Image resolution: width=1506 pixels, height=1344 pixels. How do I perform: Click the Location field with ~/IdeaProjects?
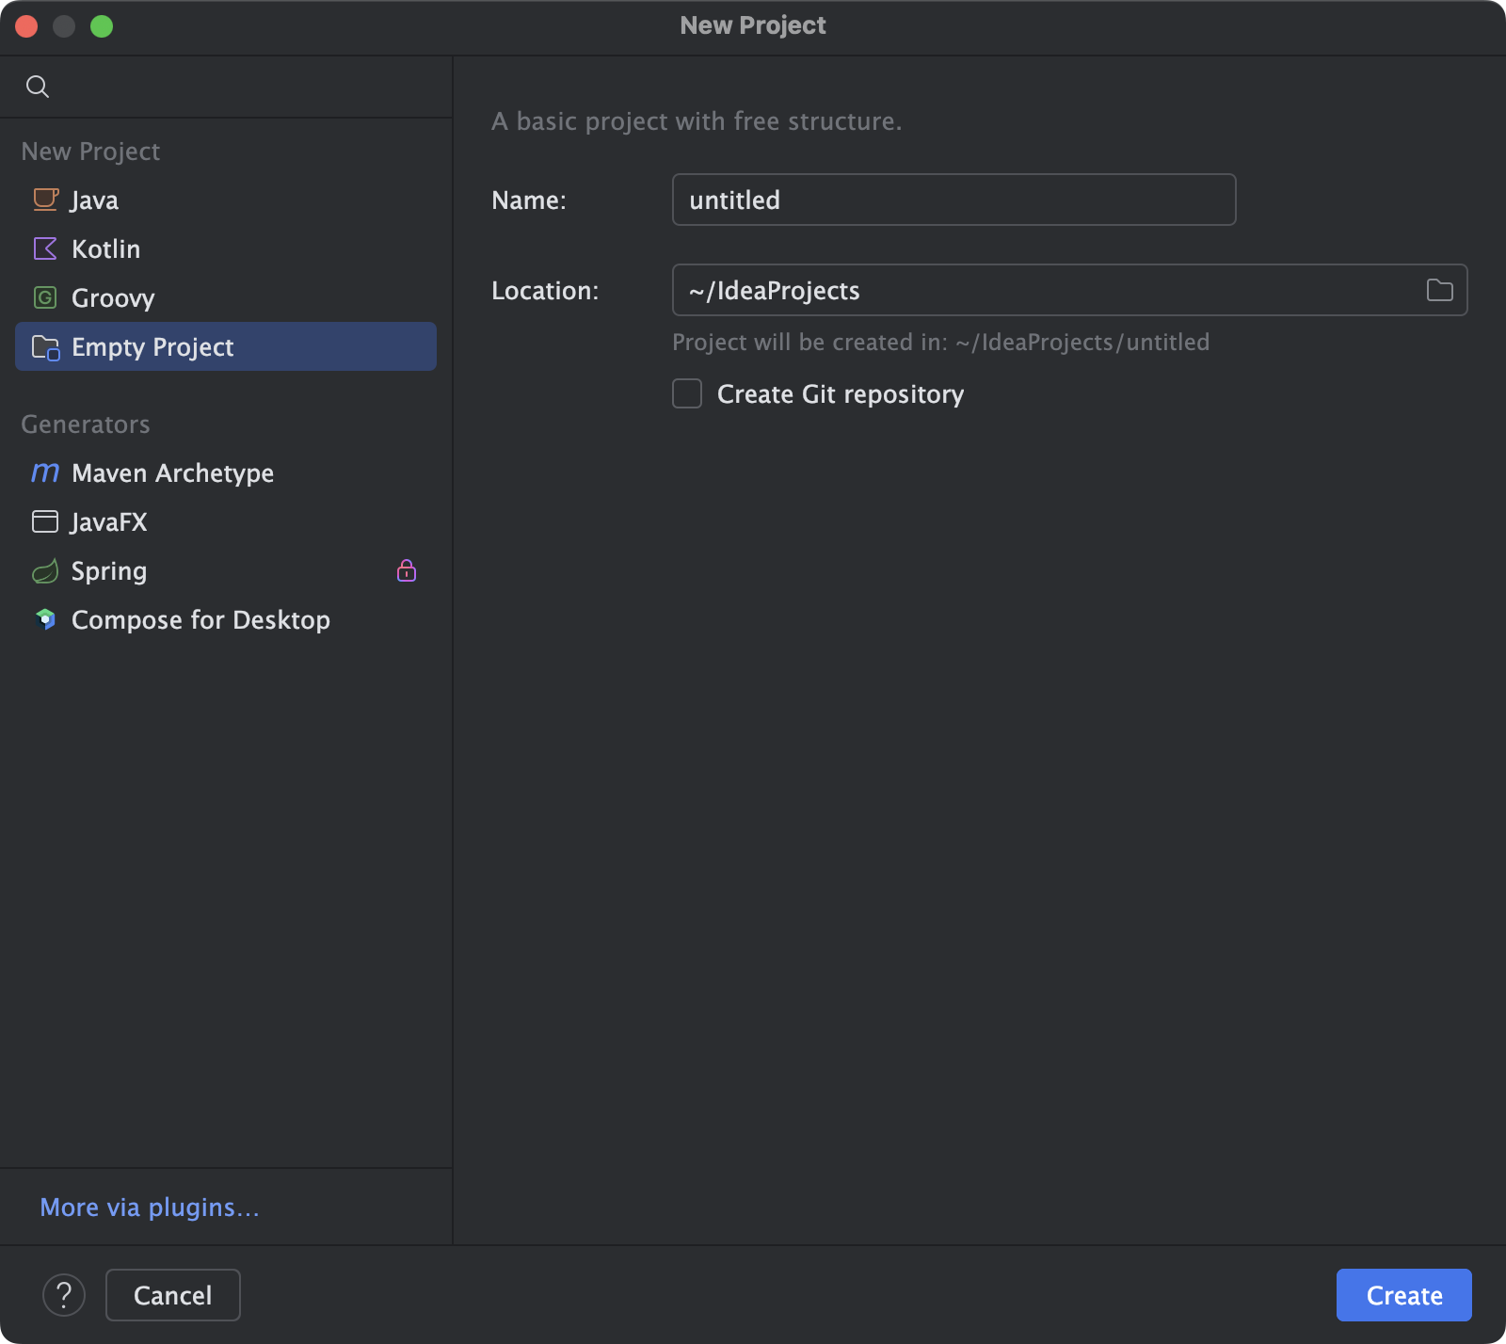1069,290
